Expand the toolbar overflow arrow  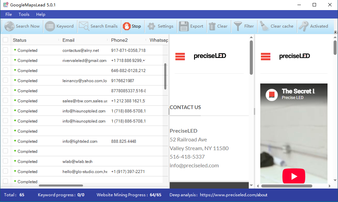[335, 32]
